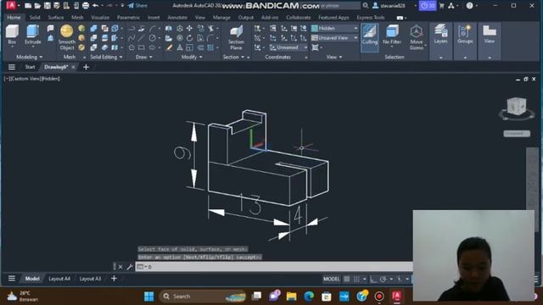The width and height of the screenshot is (543, 305).
Task: Open the Hidden visual style dropdown
Action: tap(334, 28)
